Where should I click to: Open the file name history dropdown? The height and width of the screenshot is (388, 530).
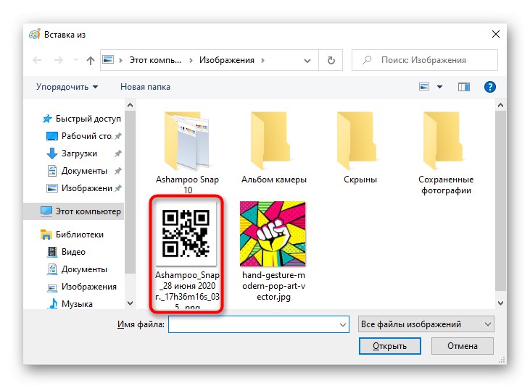tap(343, 324)
